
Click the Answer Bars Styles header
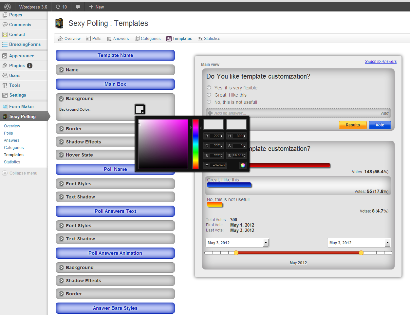click(x=115, y=308)
